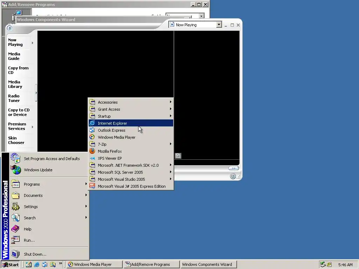Open the Now Playing dropdown in Media Player

pyautogui.click(x=219, y=25)
